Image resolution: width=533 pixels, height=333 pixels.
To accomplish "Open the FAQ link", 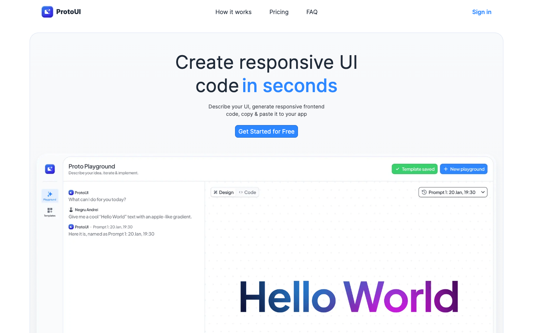I will click(312, 12).
